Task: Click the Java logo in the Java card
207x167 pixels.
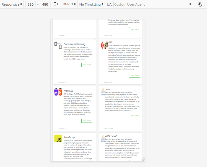Action: point(103,92)
